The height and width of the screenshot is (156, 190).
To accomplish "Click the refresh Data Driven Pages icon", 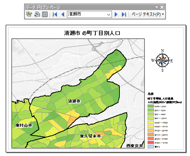I will click(37, 14).
